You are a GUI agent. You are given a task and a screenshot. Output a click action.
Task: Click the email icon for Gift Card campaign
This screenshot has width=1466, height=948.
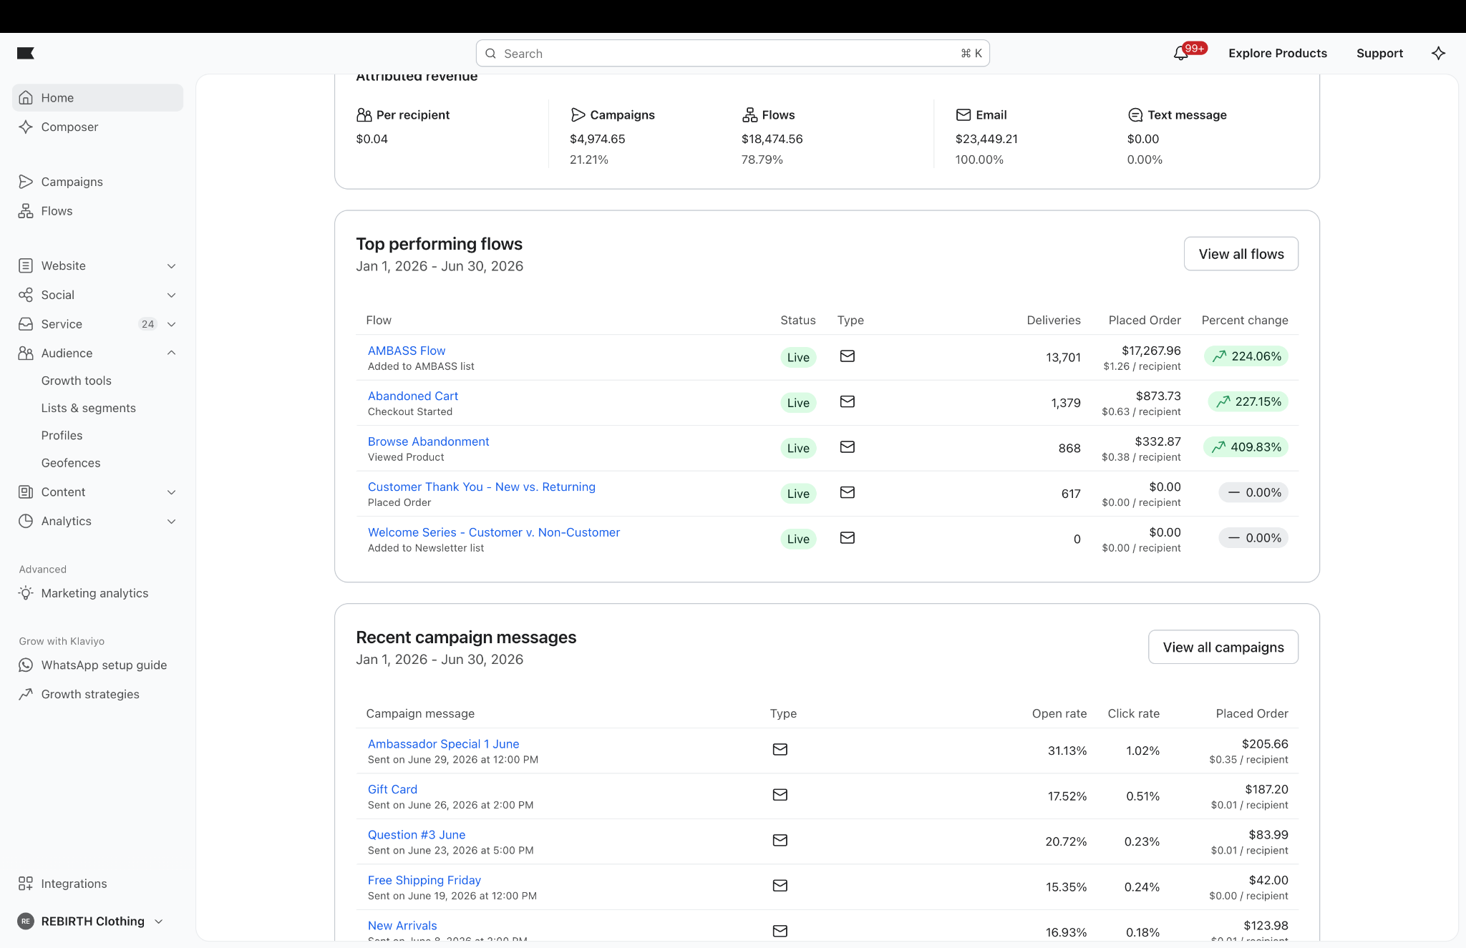click(780, 795)
